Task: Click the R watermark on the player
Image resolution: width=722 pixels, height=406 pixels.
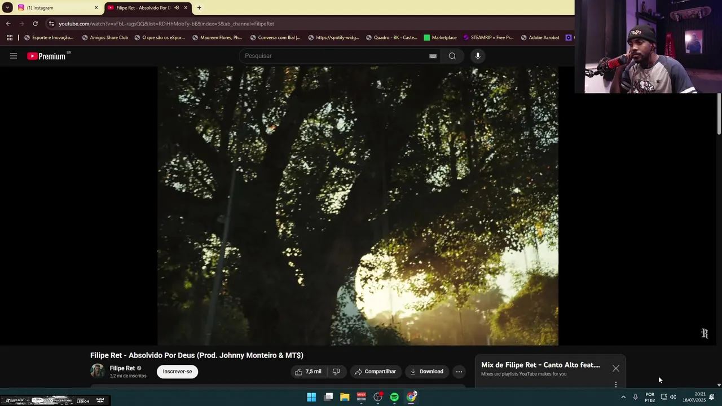Action: click(x=705, y=333)
